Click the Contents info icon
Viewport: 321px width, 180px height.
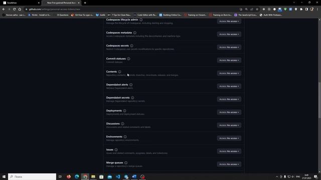point(119,71)
